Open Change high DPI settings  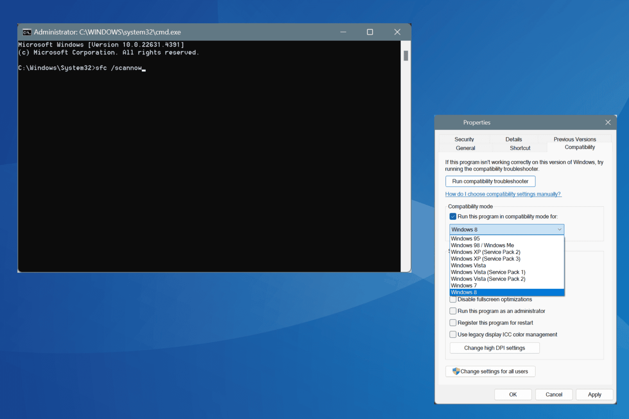(495, 348)
